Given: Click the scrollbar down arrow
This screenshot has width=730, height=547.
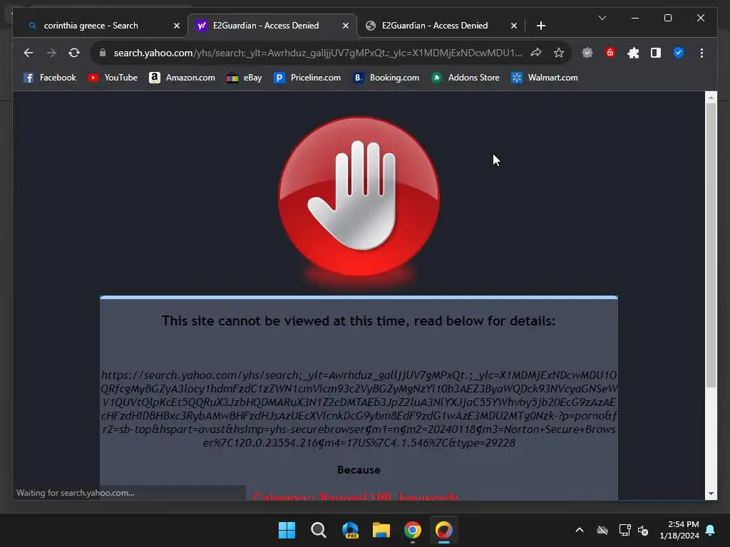Looking at the screenshot, I should point(711,494).
